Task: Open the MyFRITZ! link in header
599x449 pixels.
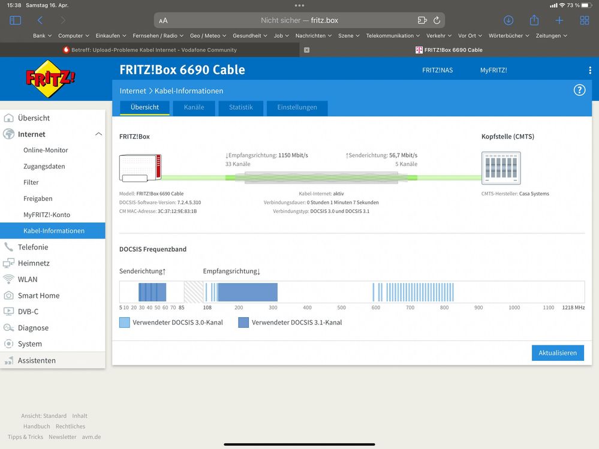Action: (x=493, y=70)
